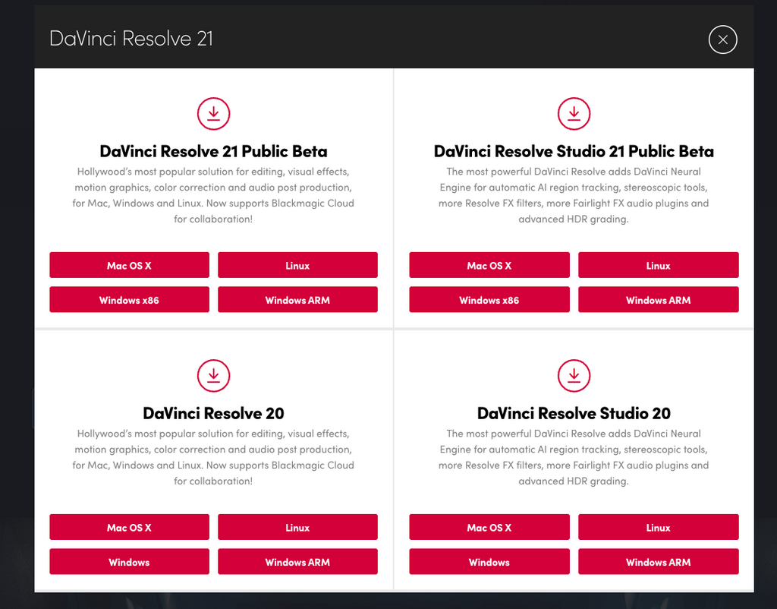Click the download icon above DaVinci Resolve 20
The height and width of the screenshot is (609, 777).
pos(213,376)
